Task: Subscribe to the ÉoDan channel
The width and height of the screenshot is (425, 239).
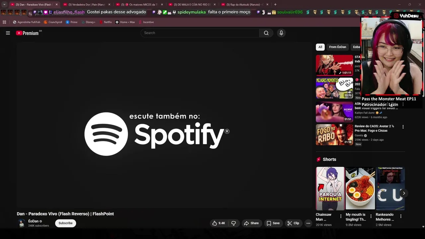Action: [x=65, y=223]
